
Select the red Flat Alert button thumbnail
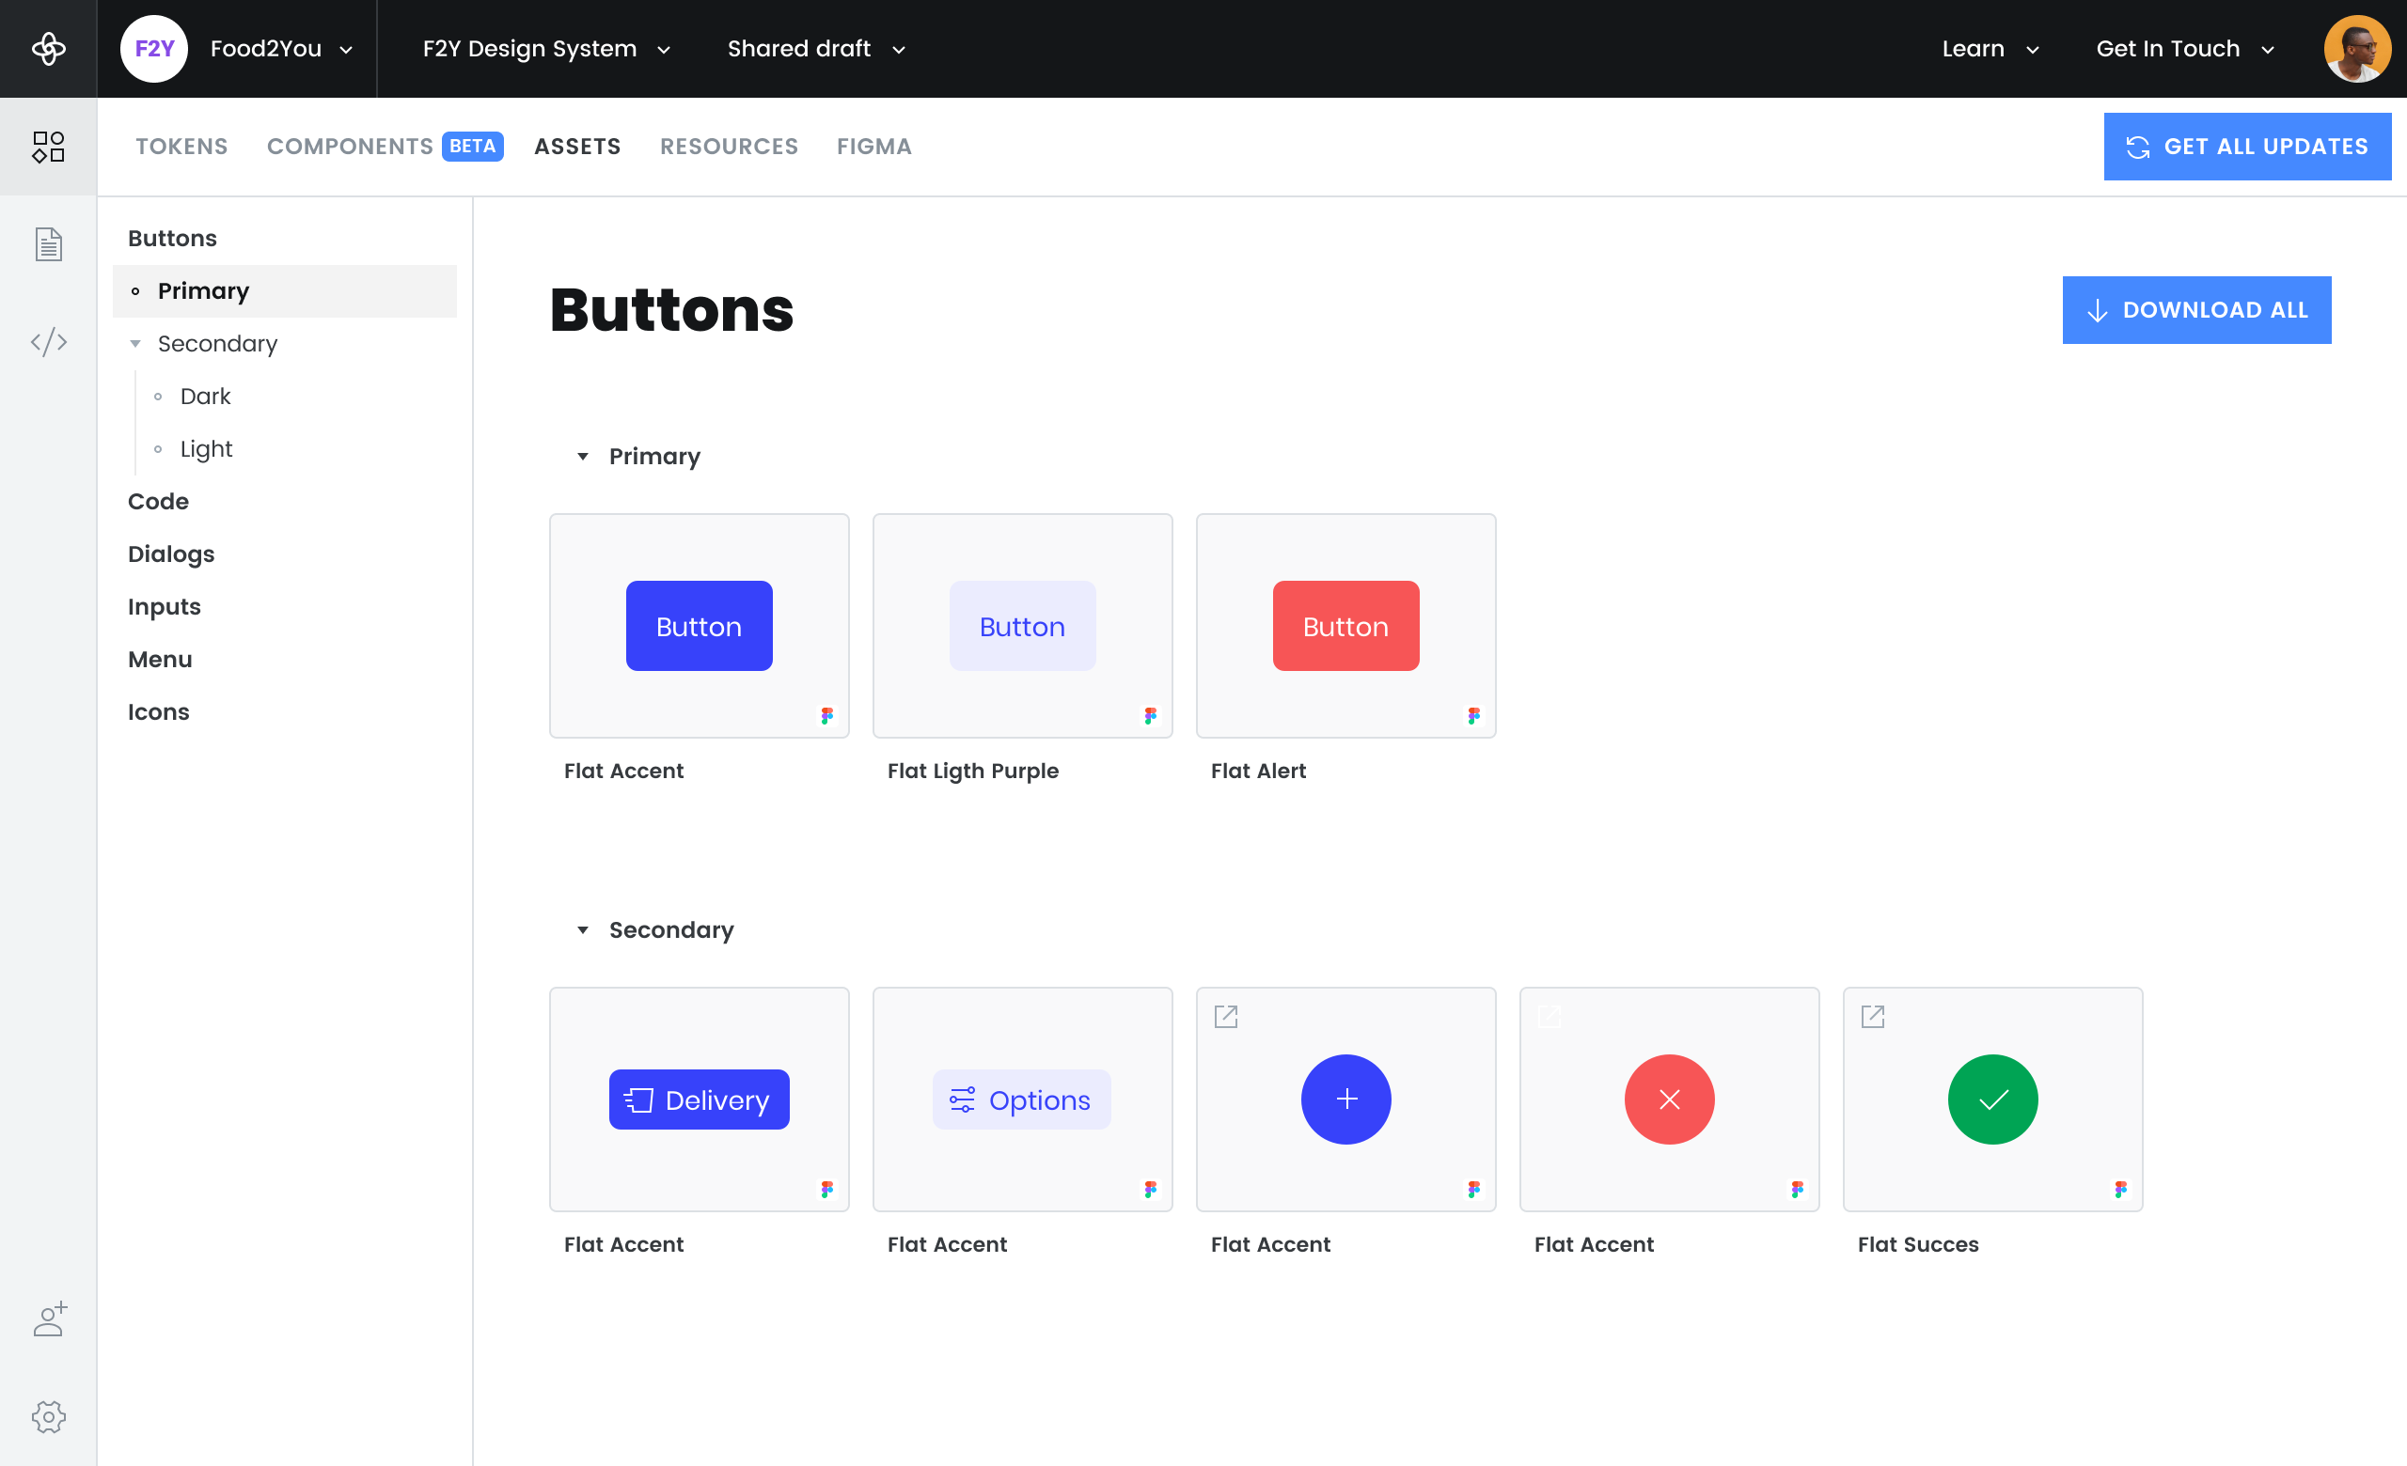tap(1345, 626)
